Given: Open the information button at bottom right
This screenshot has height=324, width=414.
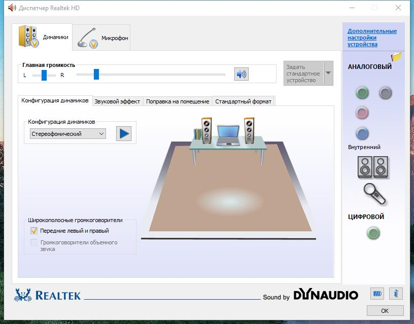Looking at the screenshot, I should pos(396,293).
